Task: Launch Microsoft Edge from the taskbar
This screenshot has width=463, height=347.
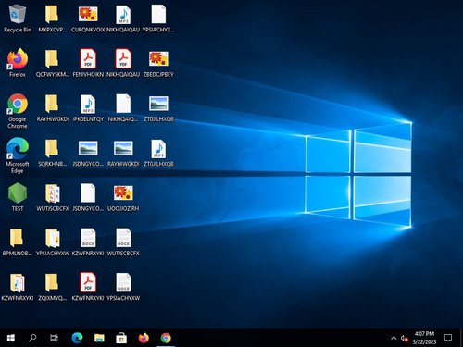Action: pyautogui.click(x=77, y=338)
